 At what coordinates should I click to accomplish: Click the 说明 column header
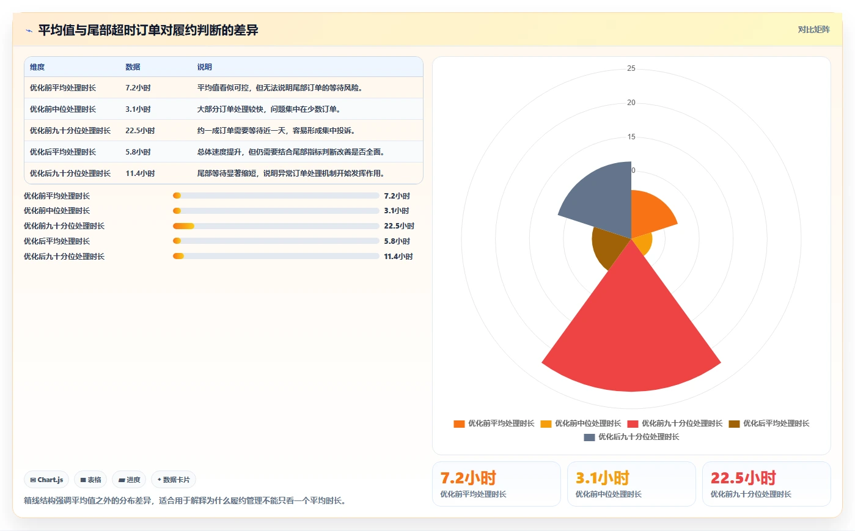click(204, 67)
